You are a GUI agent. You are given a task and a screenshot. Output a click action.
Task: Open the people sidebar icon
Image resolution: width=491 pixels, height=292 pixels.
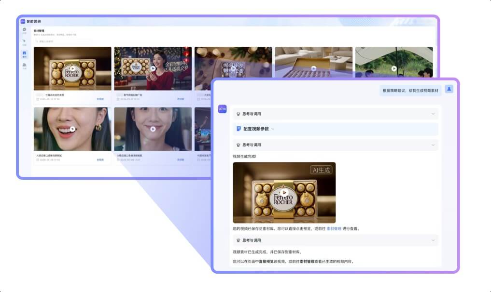25,65
